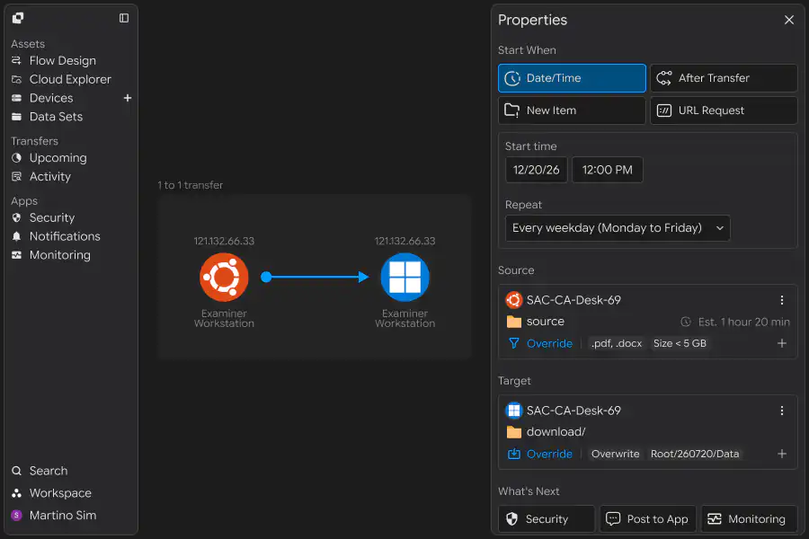
Task: Close the Properties panel
Action: point(789,20)
